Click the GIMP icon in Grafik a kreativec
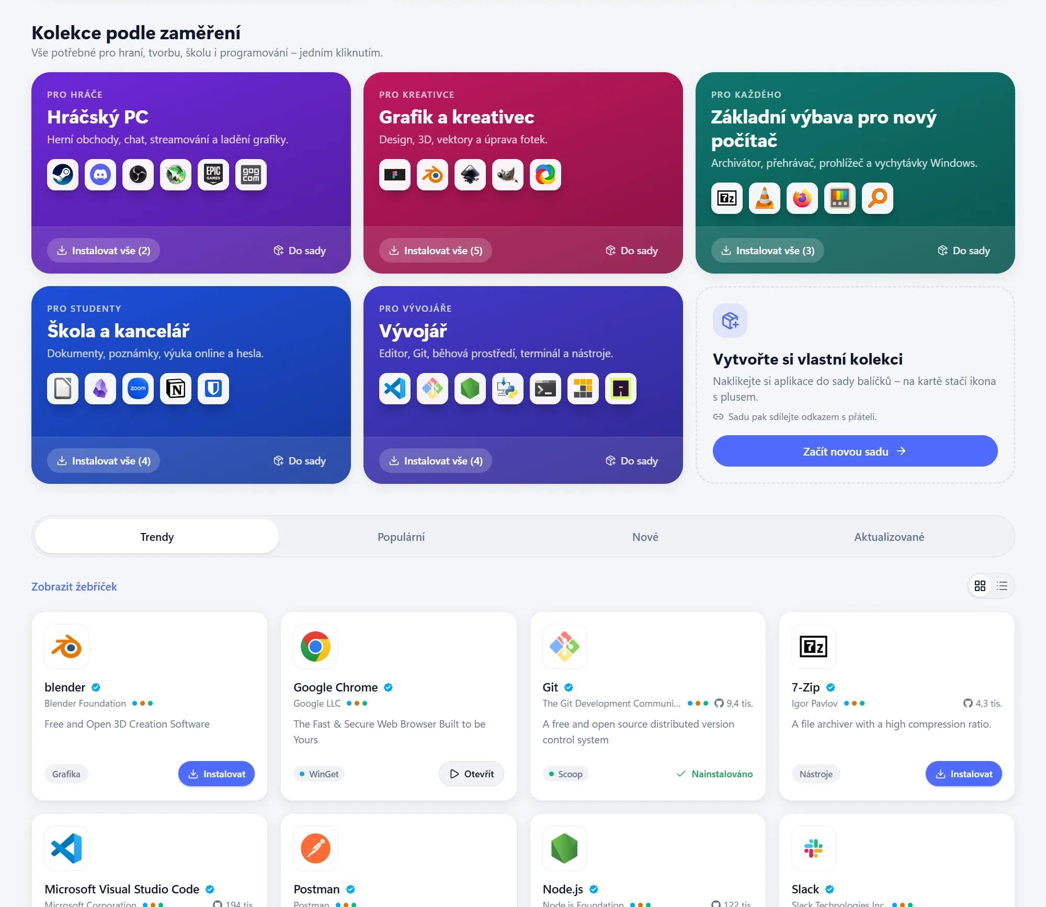The width and height of the screenshot is (1046, 907). (508, 175)
